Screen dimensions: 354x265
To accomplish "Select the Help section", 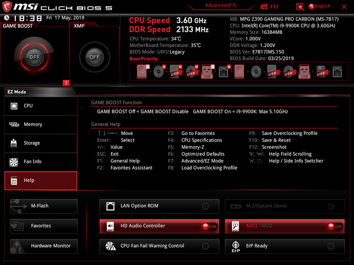I will coord(41,181).
